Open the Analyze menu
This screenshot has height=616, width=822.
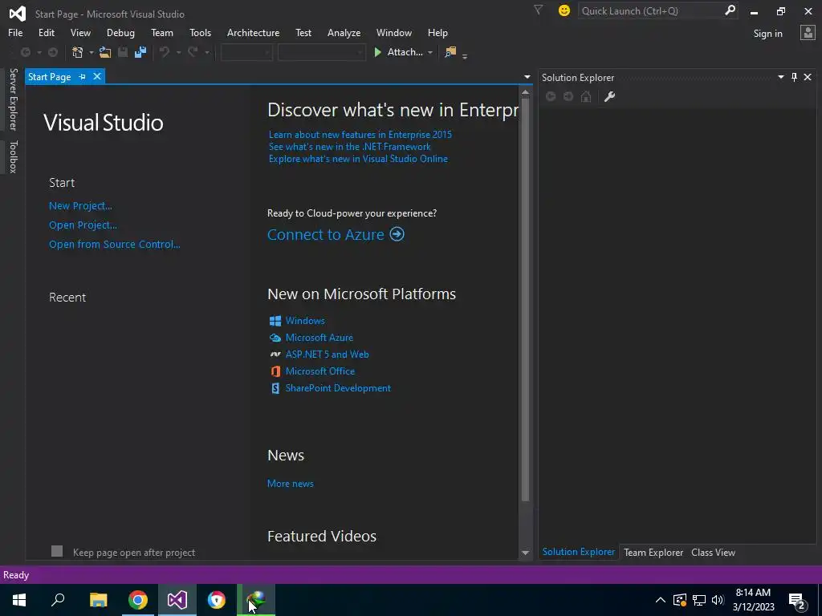[x=344, y=32]
